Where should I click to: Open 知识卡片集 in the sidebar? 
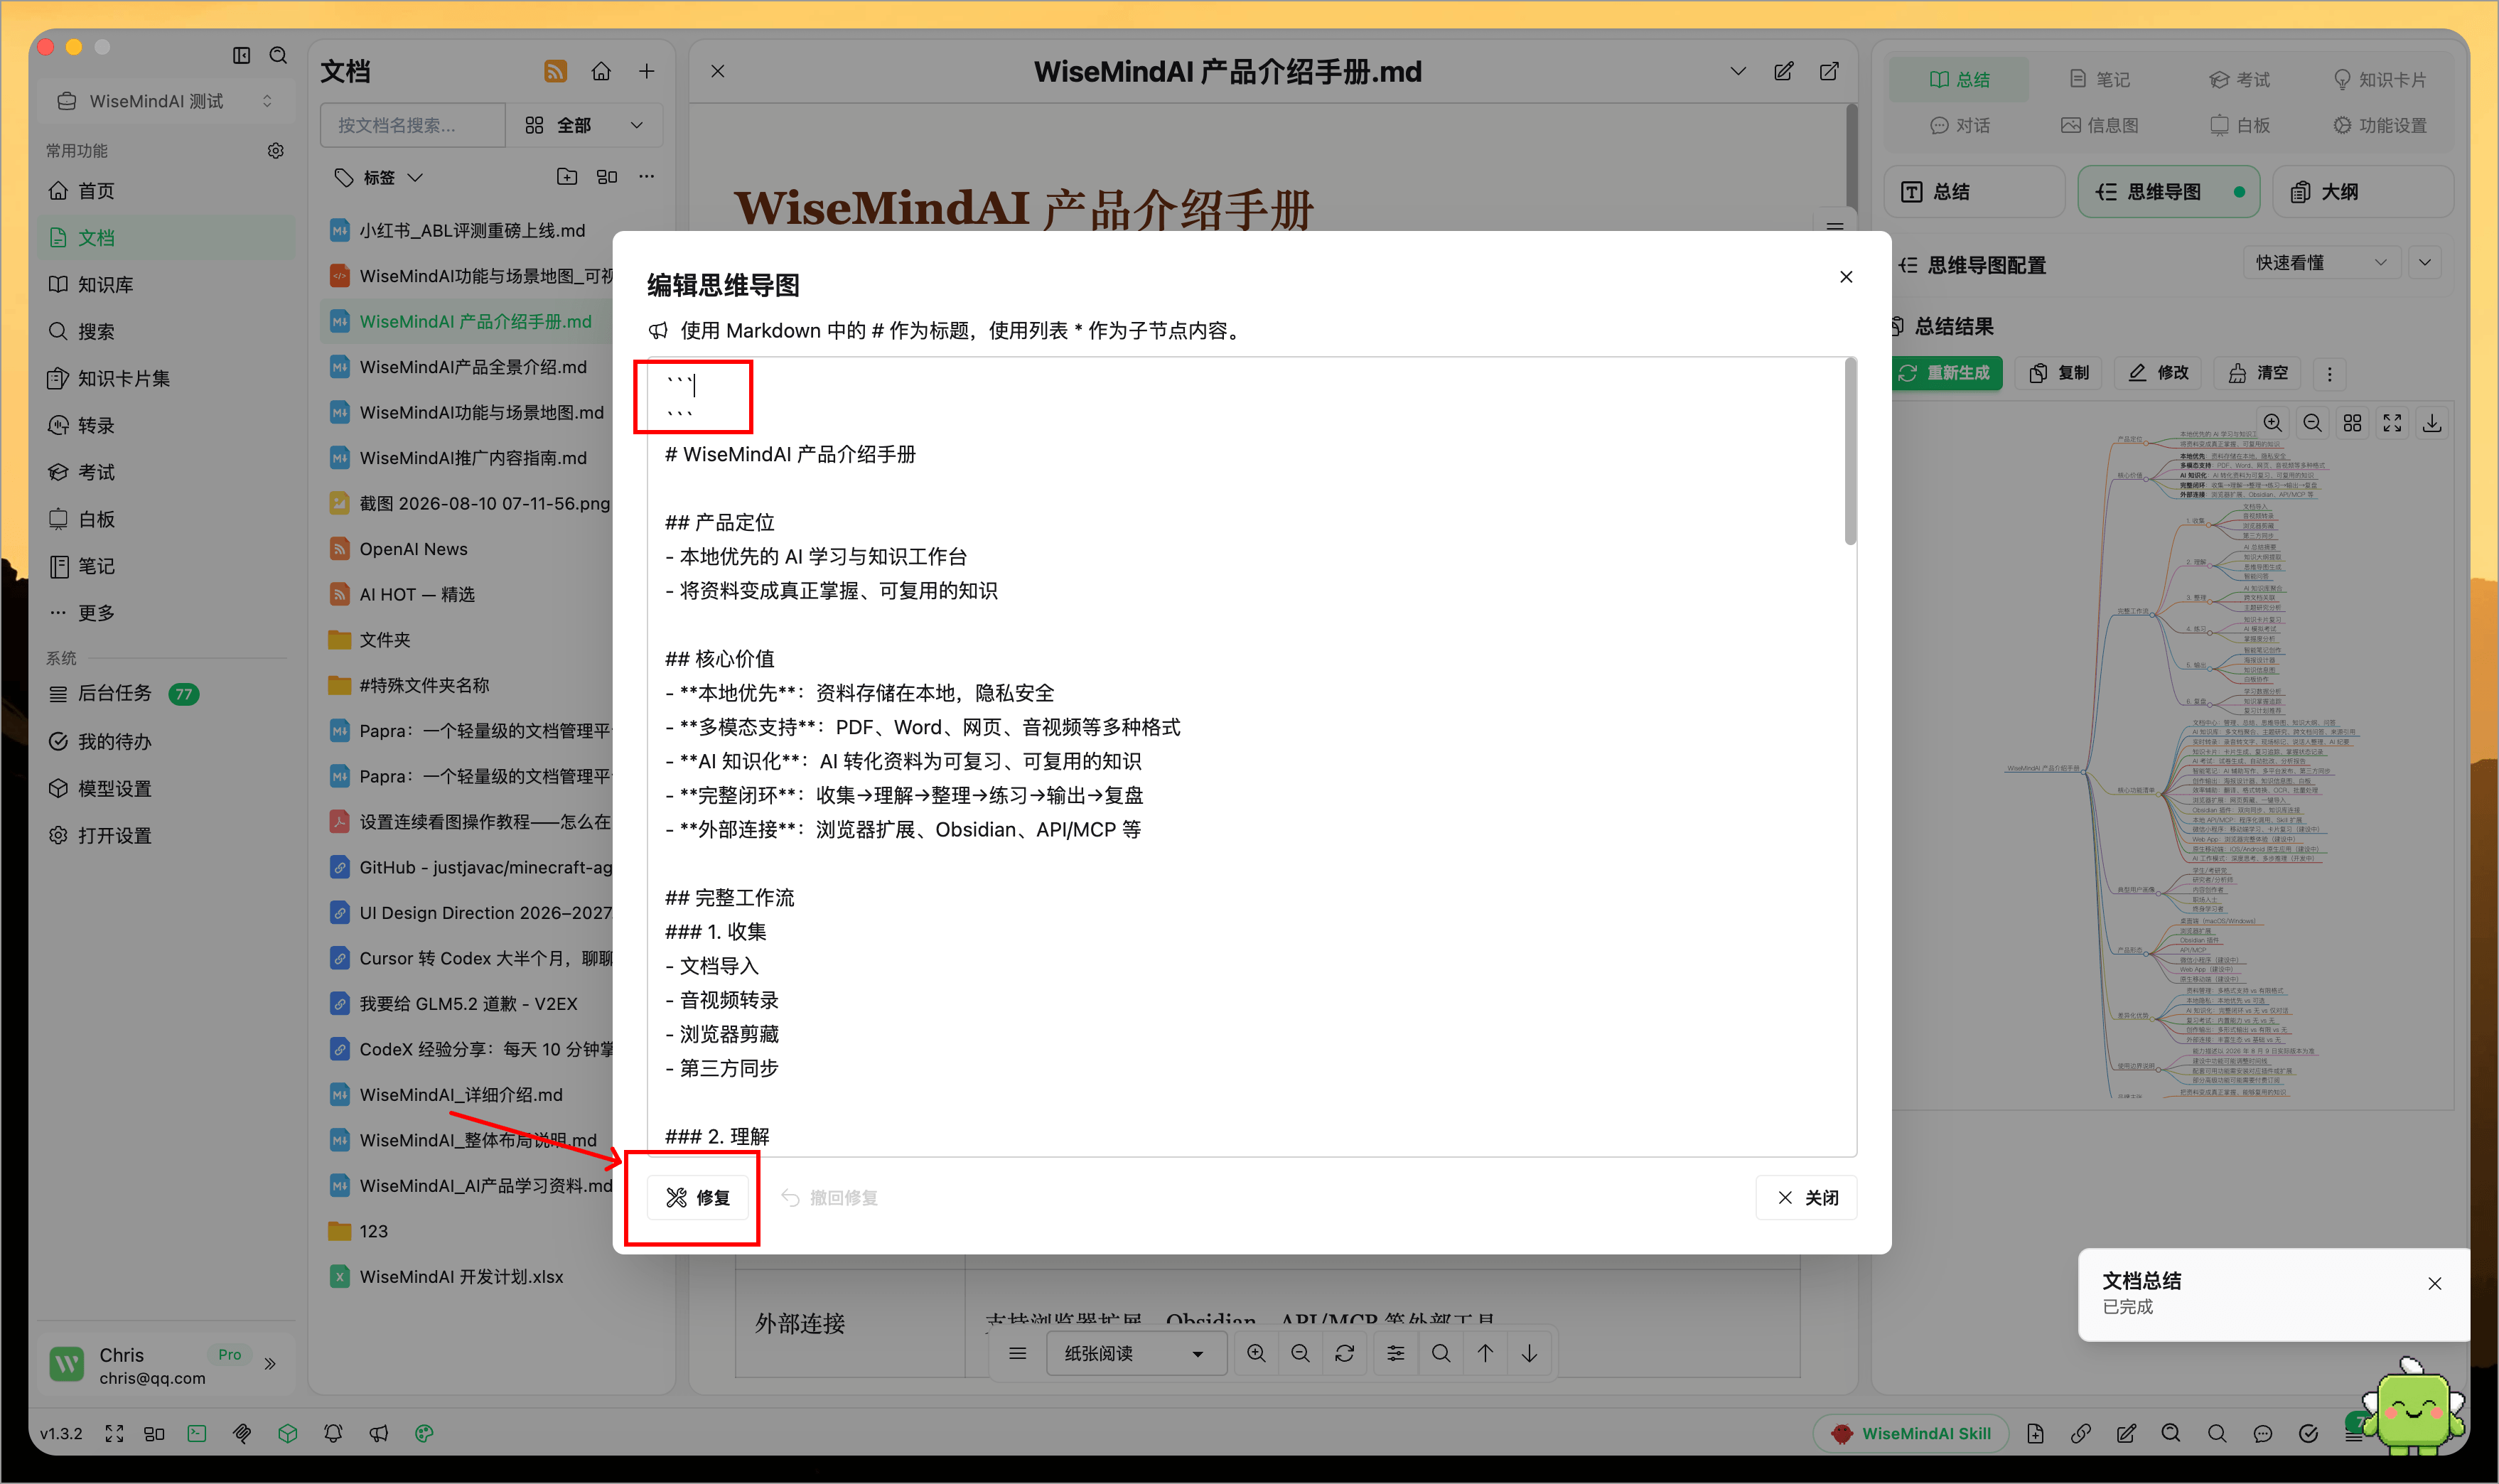(165, 378)
